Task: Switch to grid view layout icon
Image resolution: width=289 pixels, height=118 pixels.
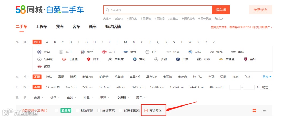Action: coord(254,111)
